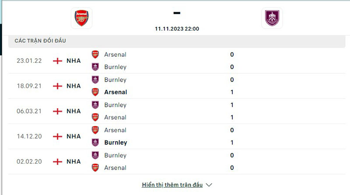Viewport: 350px width, 195px height.
Task: Click England flag next to 23.01.22 match
Action: (57, 61)
